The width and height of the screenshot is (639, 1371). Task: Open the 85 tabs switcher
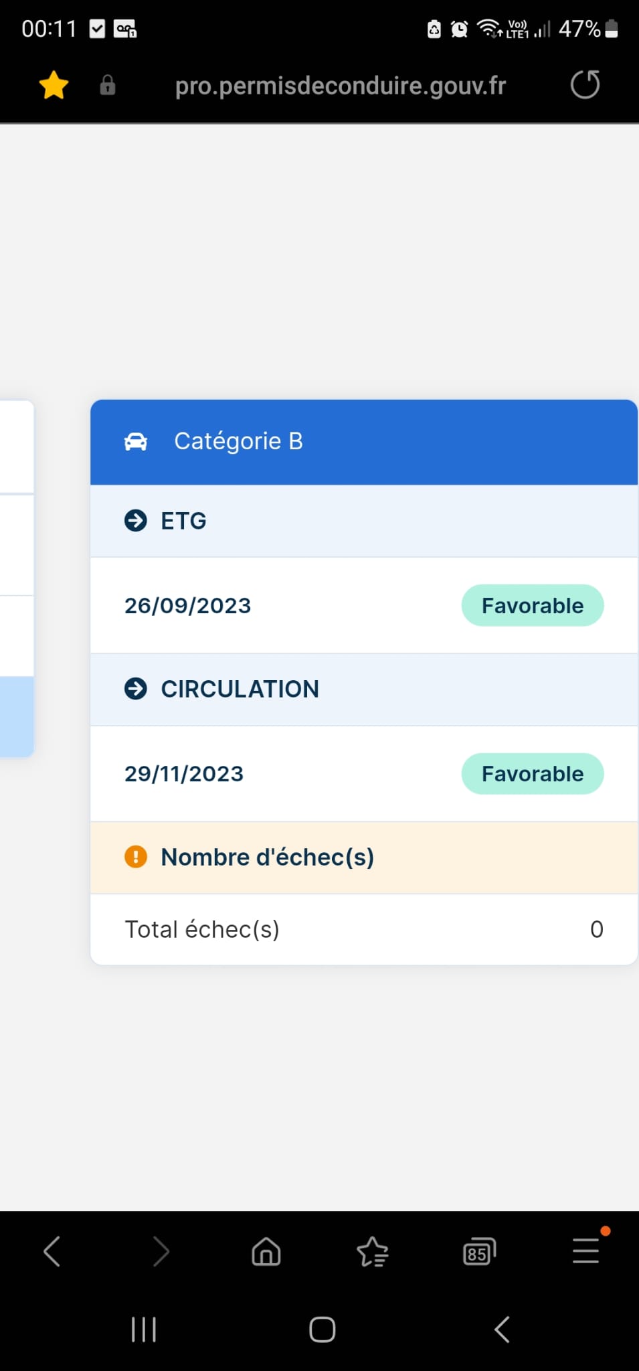(479, 1252)
